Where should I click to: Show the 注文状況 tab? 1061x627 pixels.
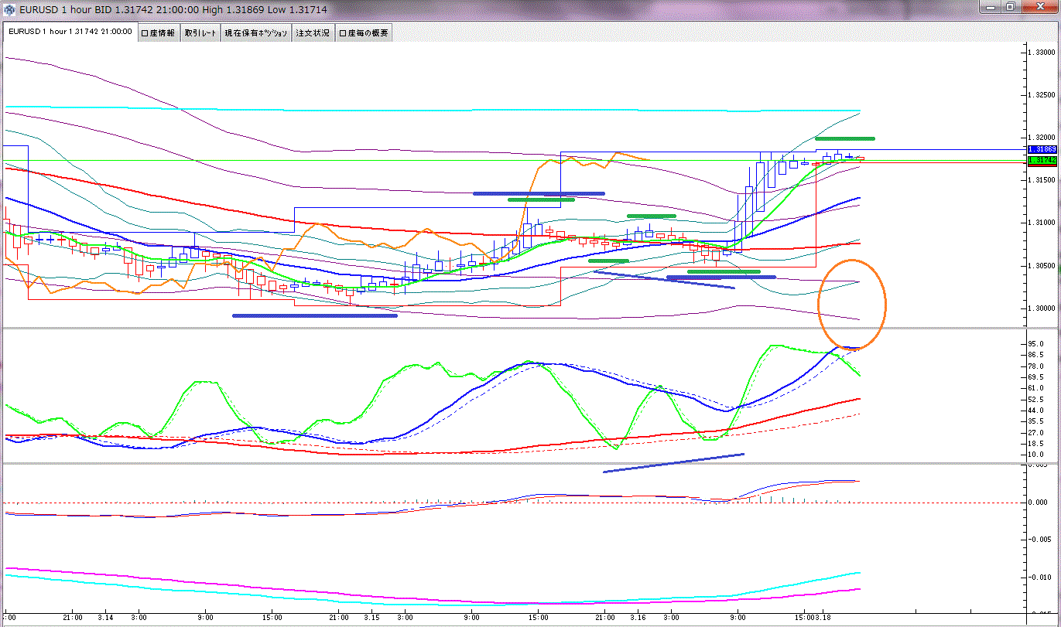click(x=313, y=33)
